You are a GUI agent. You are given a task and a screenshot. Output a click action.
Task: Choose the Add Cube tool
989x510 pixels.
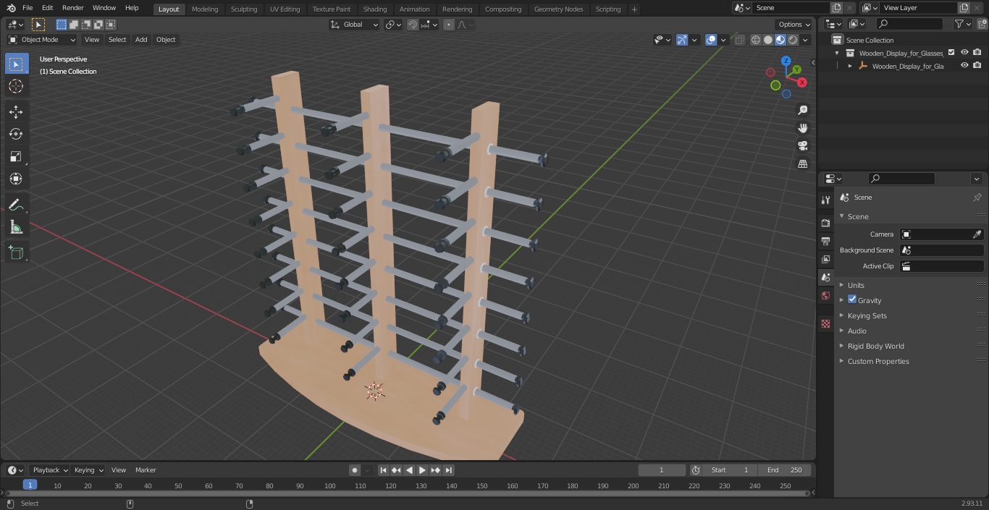tap(16, 252)
